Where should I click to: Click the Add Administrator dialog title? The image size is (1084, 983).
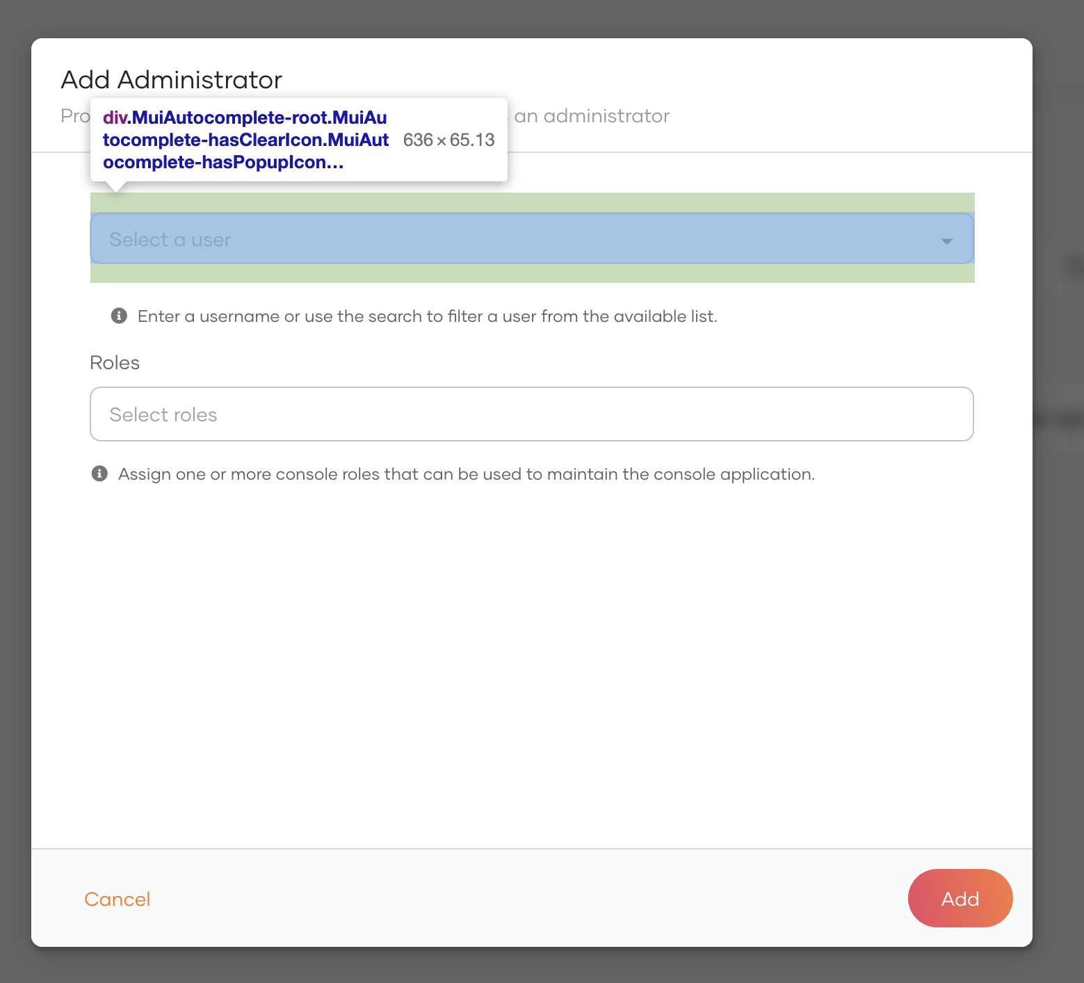(x=171, y=79)
